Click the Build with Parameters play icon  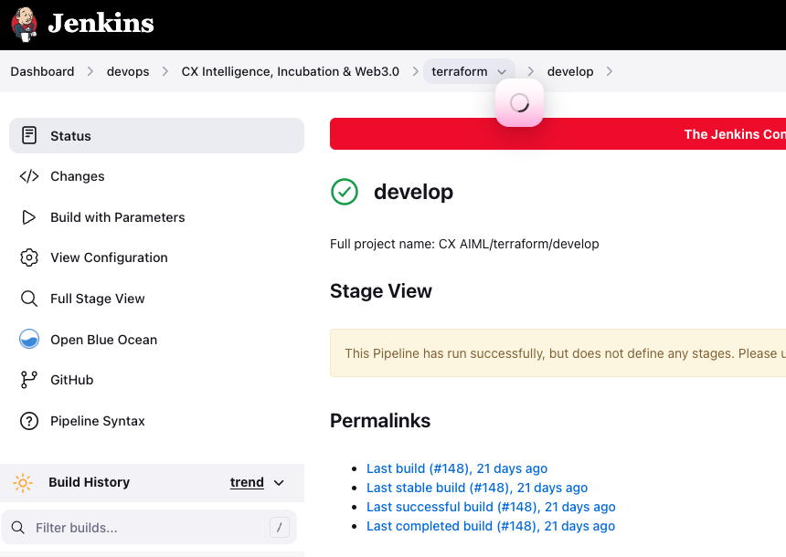pos(29,217)
